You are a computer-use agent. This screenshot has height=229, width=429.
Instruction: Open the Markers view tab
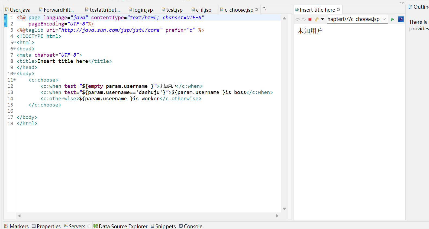(17, 226)
